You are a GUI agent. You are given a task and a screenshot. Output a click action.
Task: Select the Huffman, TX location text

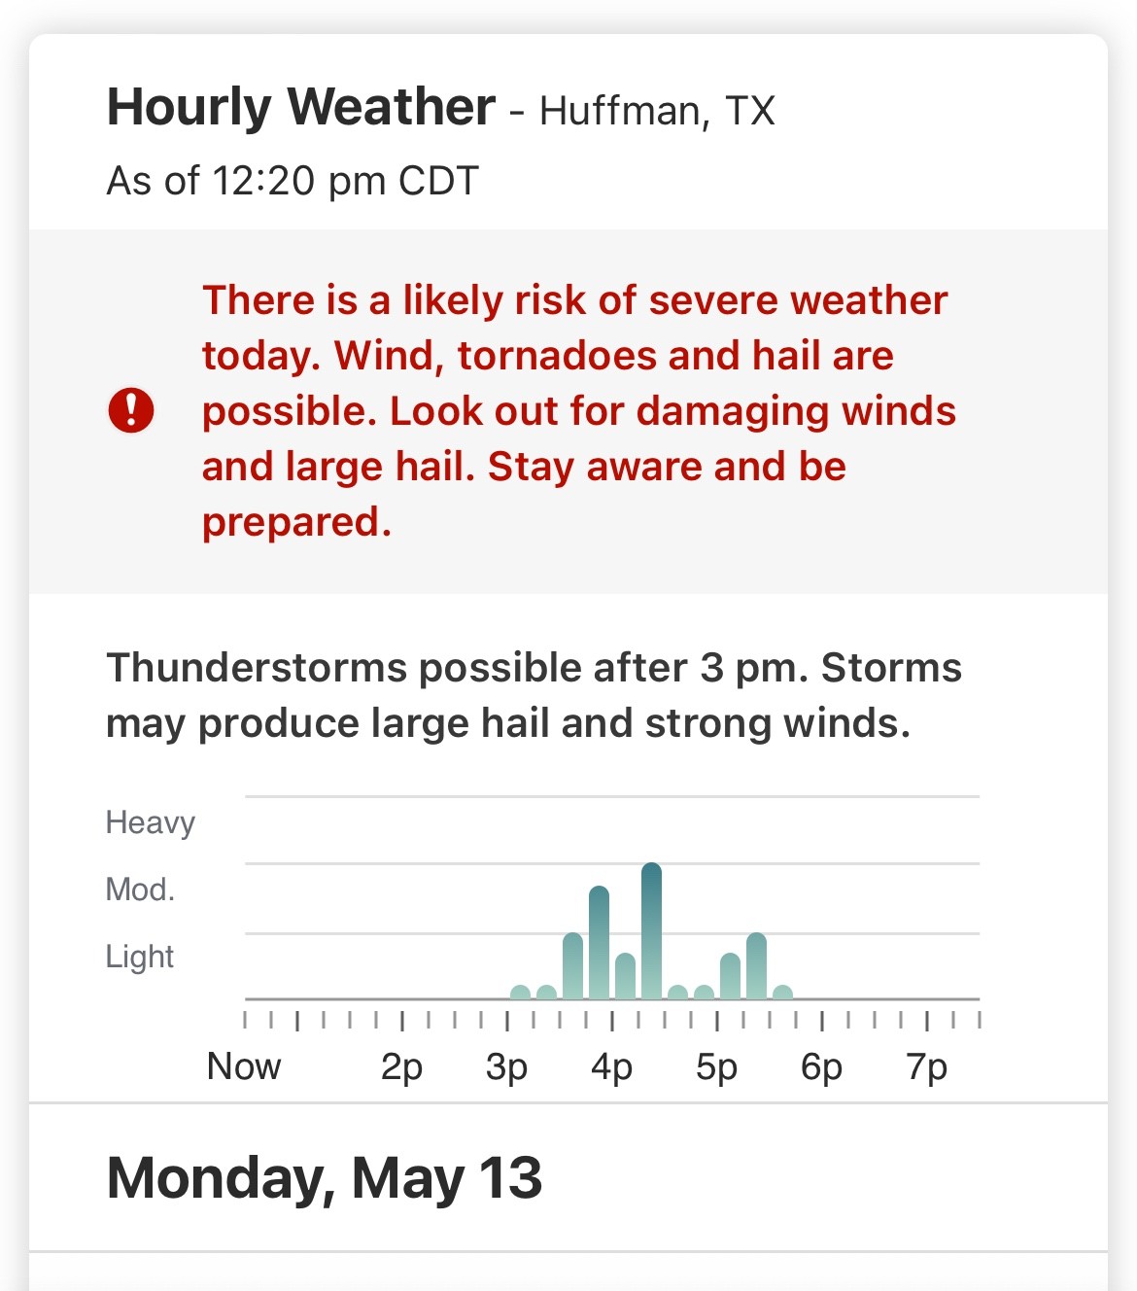[657, 111]
